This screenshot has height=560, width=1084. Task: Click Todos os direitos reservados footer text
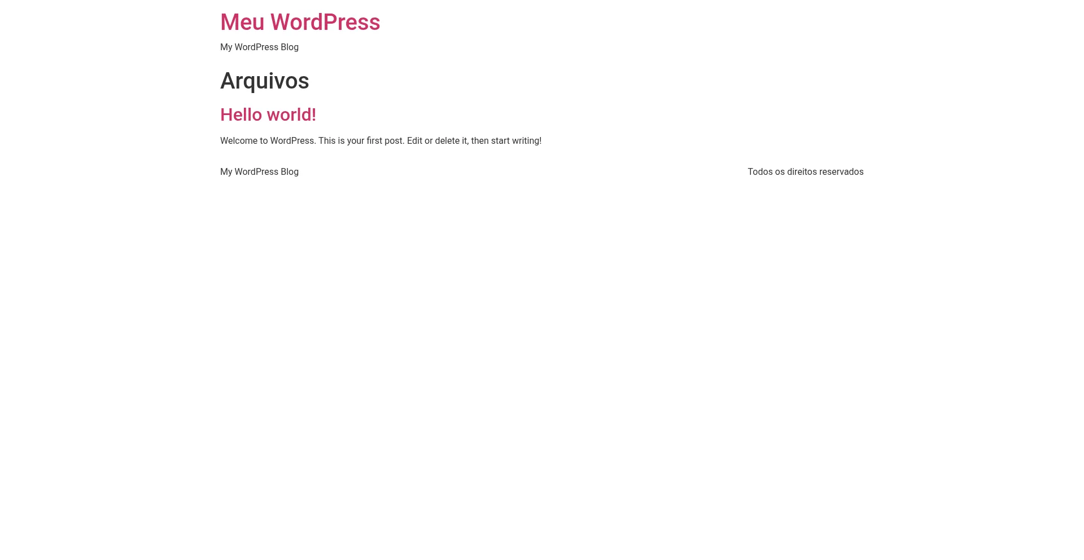806,172
